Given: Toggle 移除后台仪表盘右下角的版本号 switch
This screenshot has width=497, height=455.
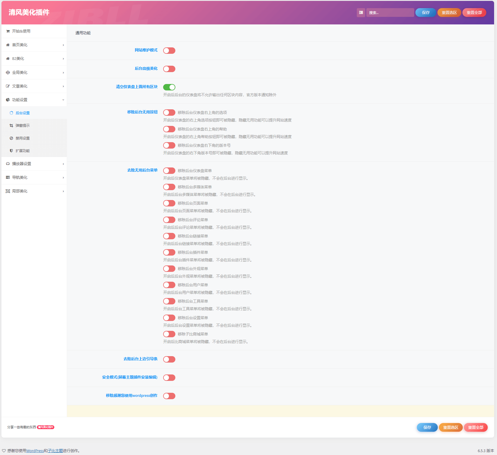Looking at the screenshot, I should [169, 145].
